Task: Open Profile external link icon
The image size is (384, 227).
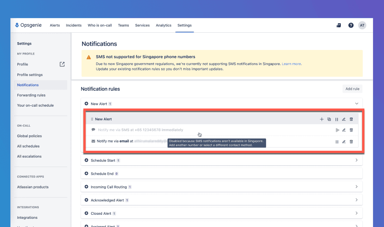Action: (62, 64)
